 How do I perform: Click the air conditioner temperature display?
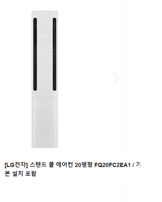point(45,36)
